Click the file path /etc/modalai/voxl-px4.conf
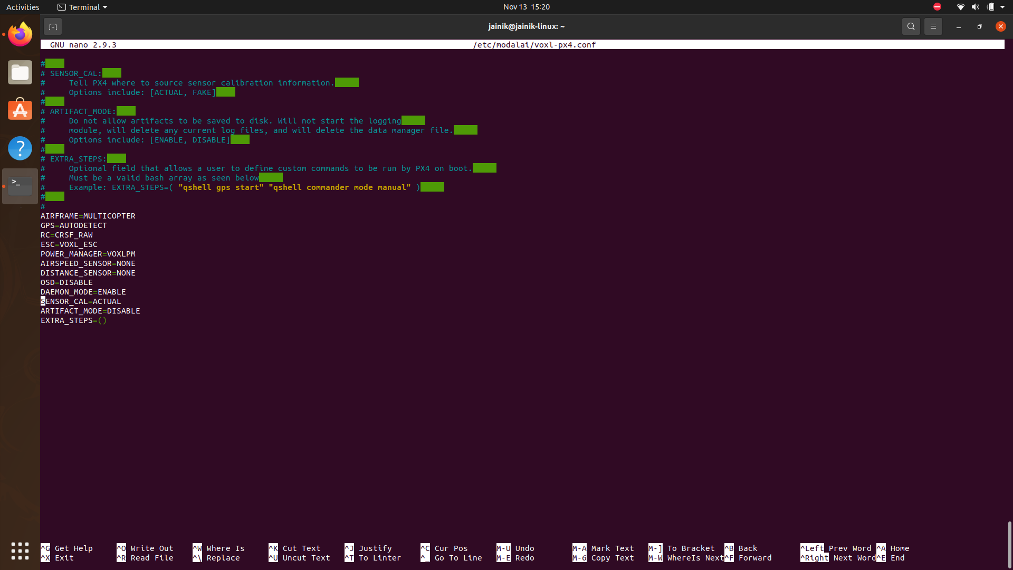Screen dimensions: 1013x570 [x=534, y=45]
